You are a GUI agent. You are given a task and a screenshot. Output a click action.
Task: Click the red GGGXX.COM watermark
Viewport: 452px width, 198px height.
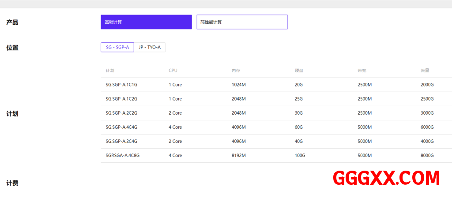click(386, 178)
